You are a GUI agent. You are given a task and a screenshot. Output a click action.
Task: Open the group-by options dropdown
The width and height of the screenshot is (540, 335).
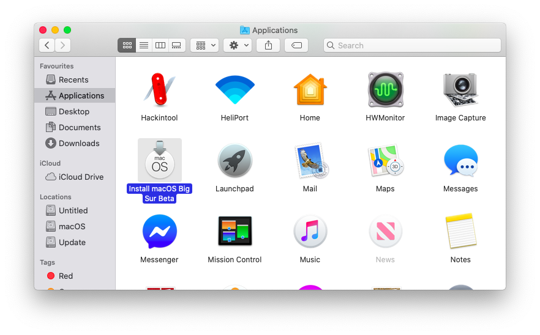coord(204,45)
